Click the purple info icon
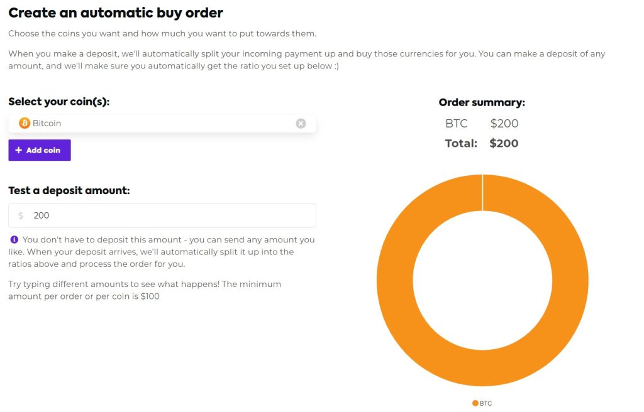Screen dimensions: 644x412 point(14,239)
